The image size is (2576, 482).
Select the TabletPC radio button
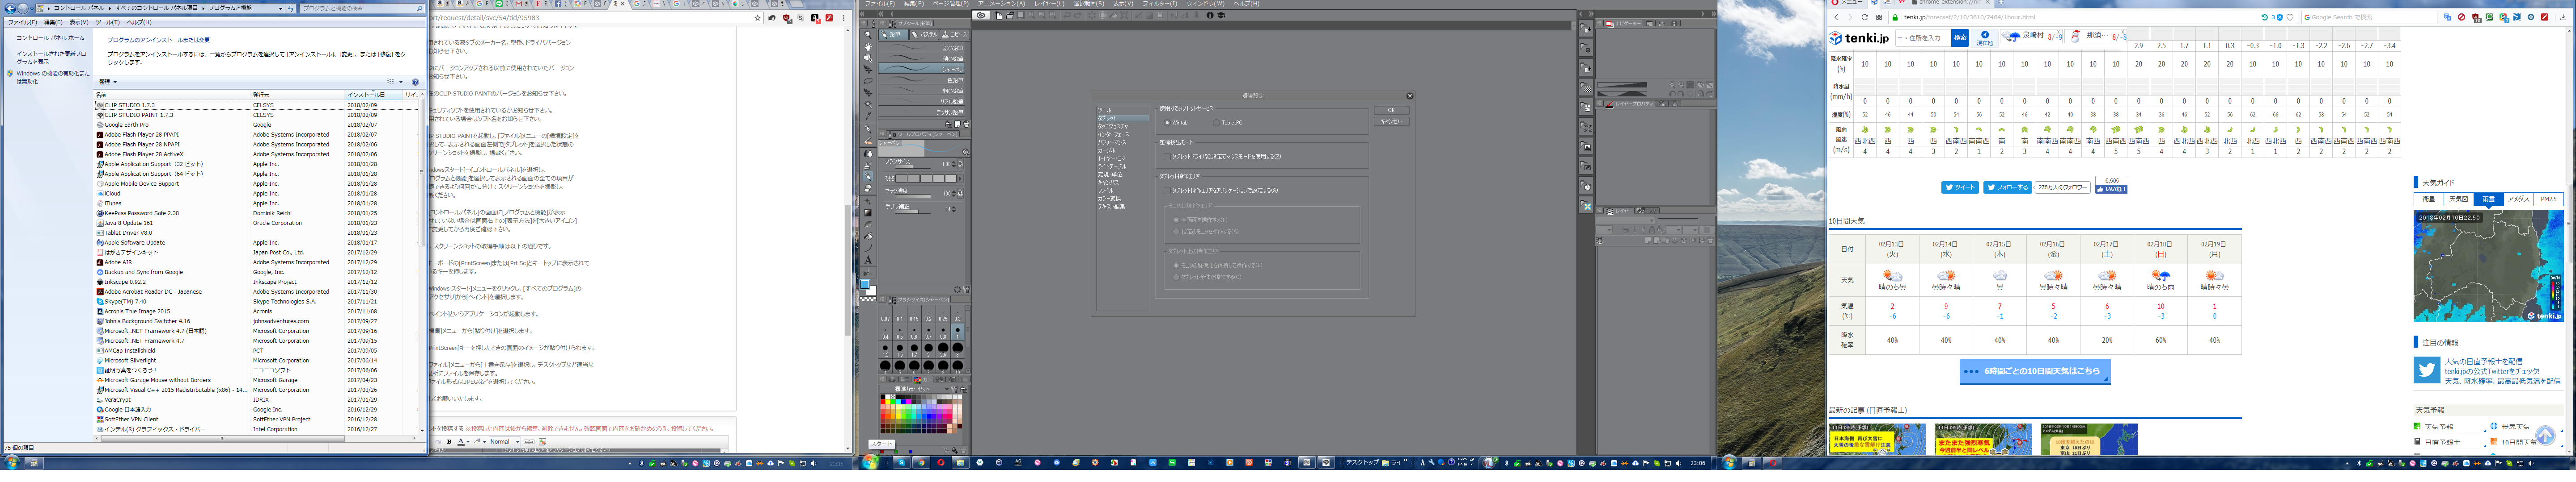[1217, 123]
